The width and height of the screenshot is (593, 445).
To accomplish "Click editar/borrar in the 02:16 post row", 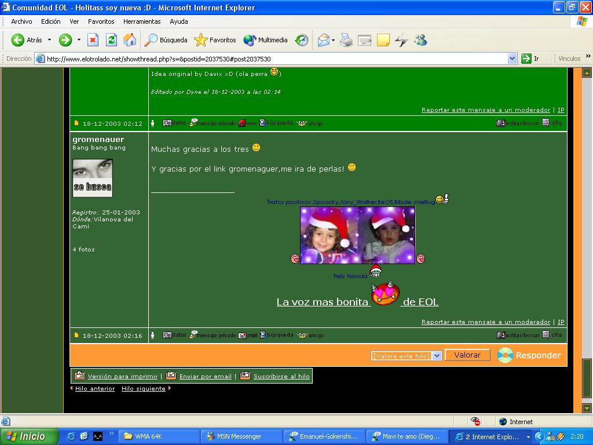I will tap(518, 335).
